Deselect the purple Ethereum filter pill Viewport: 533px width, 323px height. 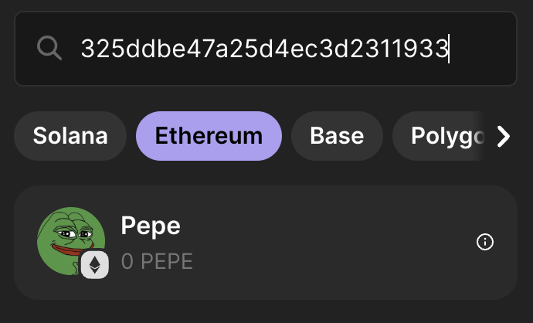point(209,136)
